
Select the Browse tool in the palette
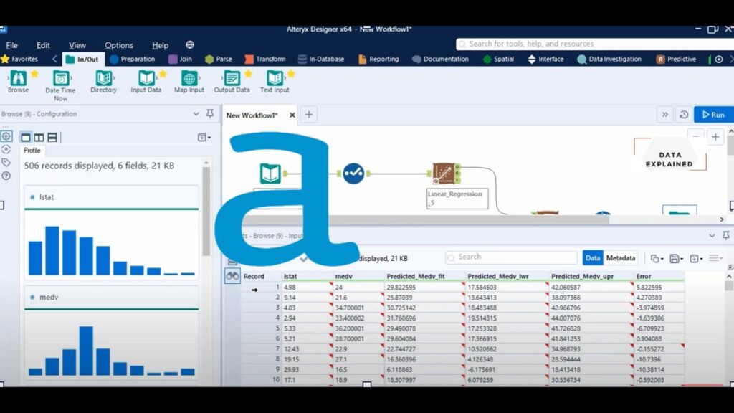(18, 79)
